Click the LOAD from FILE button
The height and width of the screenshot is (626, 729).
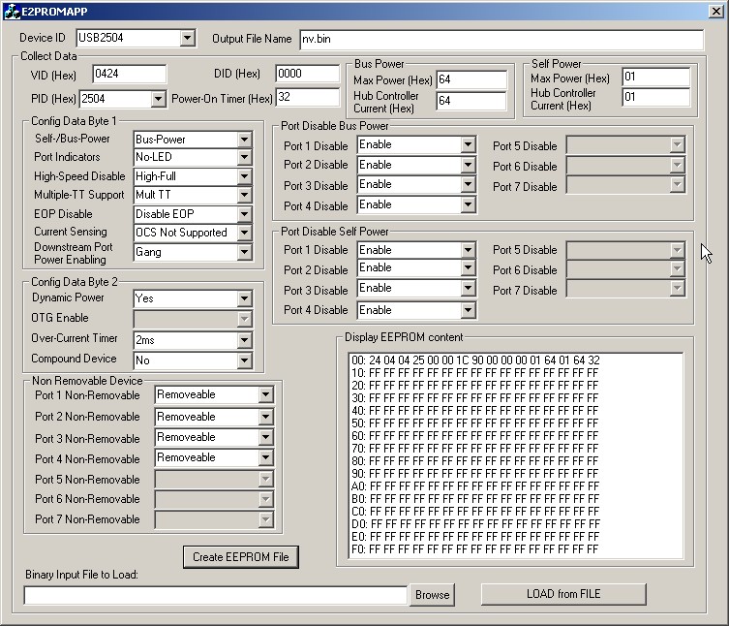click(563, 594)
